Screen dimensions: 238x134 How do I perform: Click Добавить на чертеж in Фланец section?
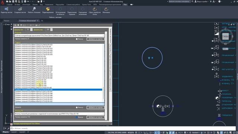tap(96, 117)
